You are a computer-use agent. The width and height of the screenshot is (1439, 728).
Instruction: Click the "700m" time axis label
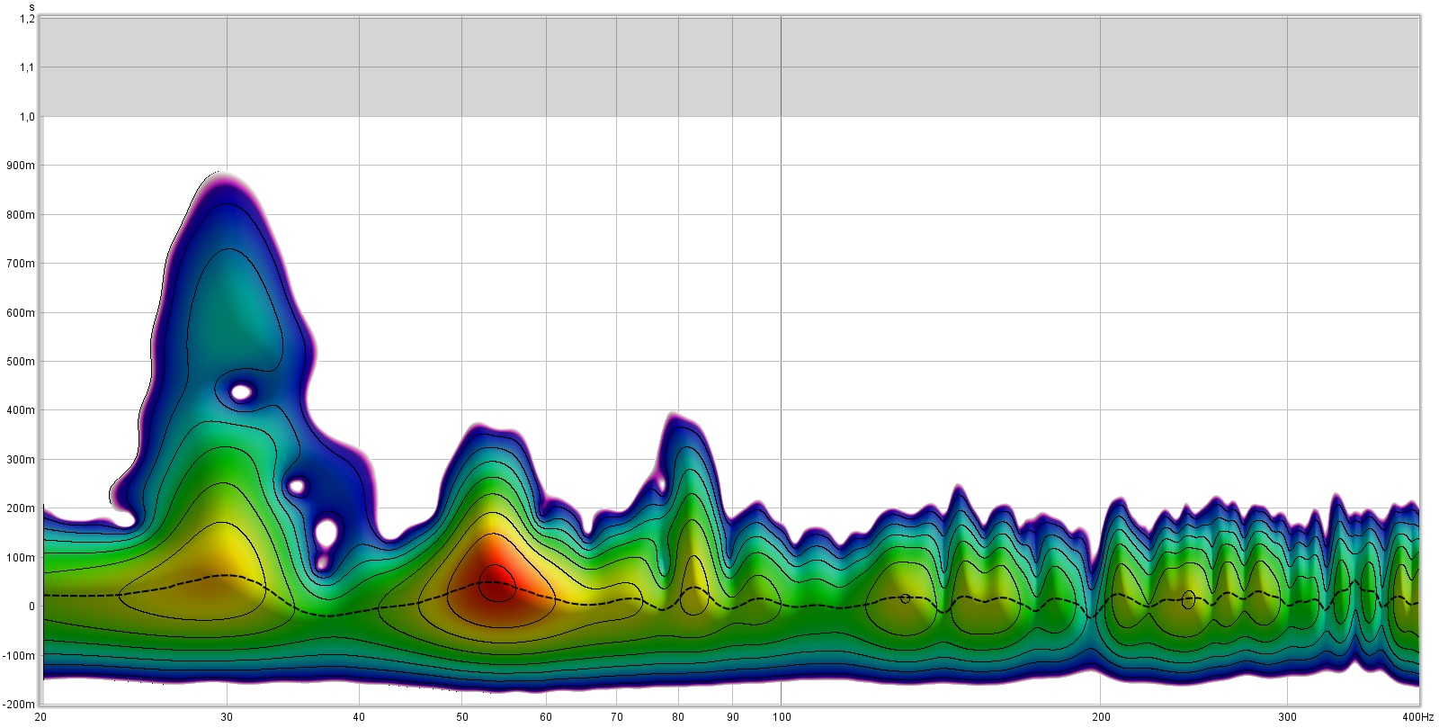point(22,264)
